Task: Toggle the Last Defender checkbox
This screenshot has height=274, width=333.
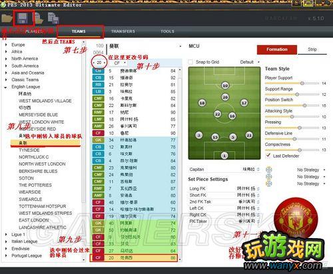Action: click(x=268, y=156)
